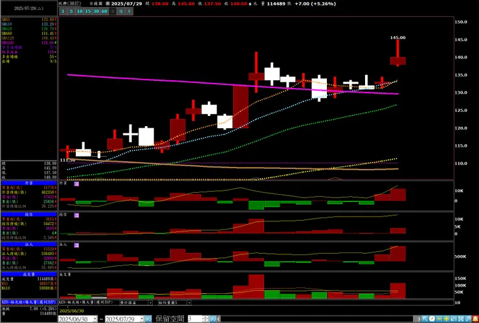Click the SMA10 legend row

coord(28,24)
